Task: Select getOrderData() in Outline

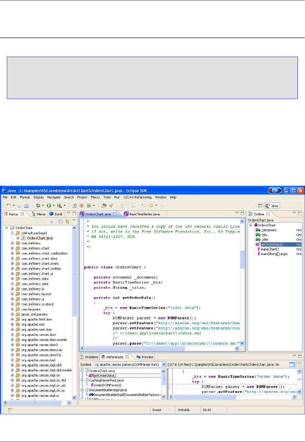Action: (272, 244)
